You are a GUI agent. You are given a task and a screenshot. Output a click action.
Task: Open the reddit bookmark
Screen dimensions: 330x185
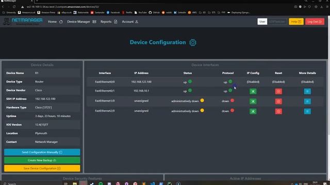tap(167, 12)
